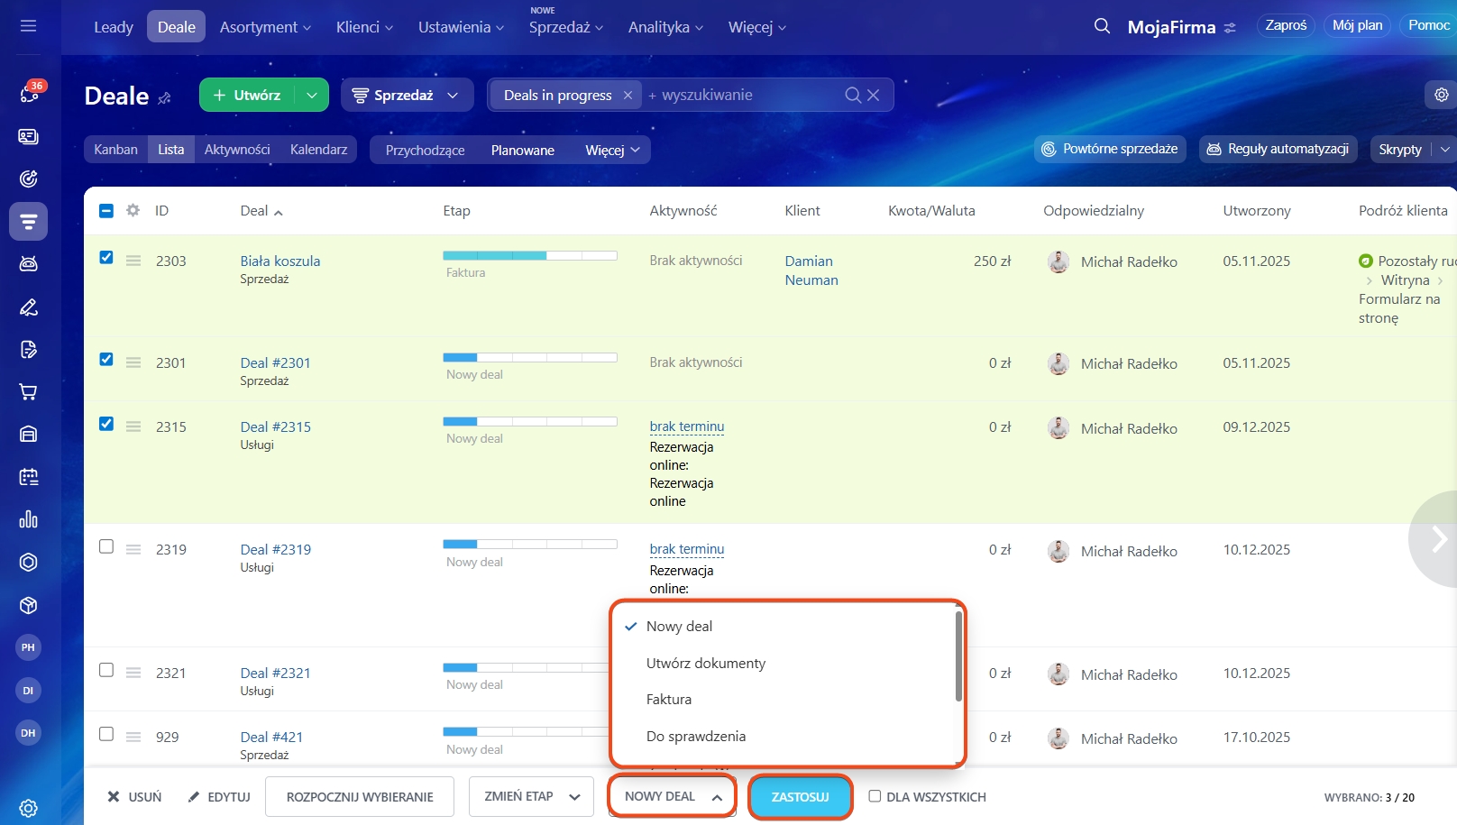Open the arrow next to Utwórz button
Image resolution: width=1457 pixels, height=825 pixels.
tap(311, 96)
